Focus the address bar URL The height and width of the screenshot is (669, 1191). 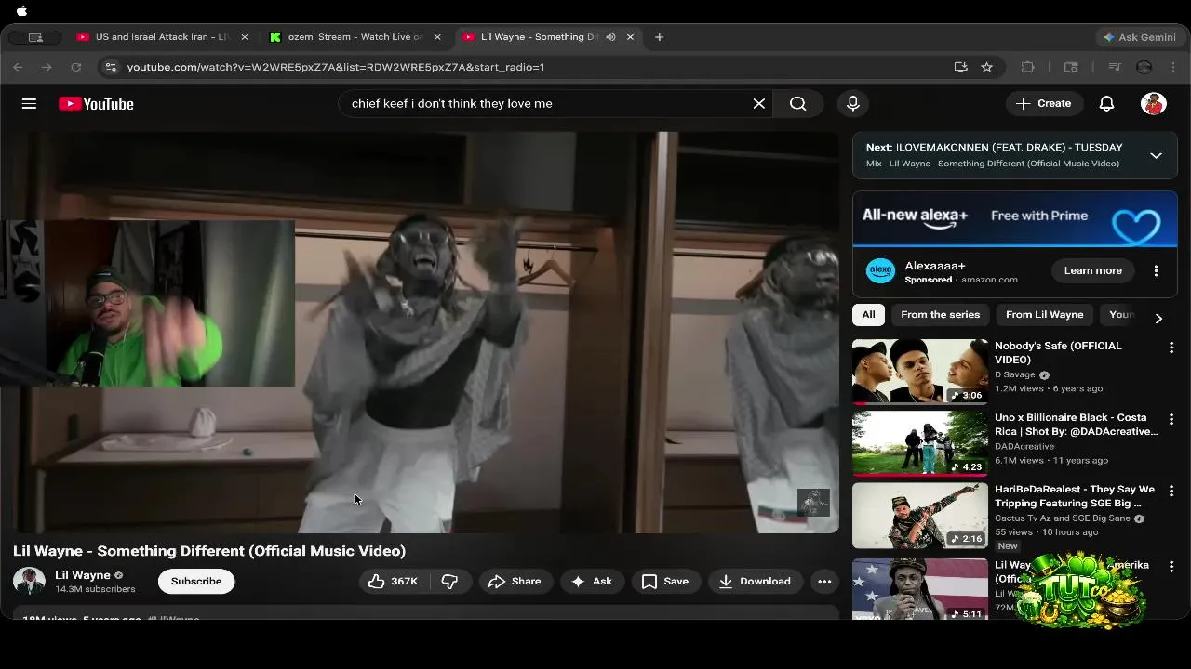point(335,67)
